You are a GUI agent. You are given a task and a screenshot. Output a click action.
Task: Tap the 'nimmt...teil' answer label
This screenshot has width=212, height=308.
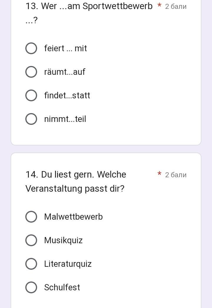(x=65, y=119)
